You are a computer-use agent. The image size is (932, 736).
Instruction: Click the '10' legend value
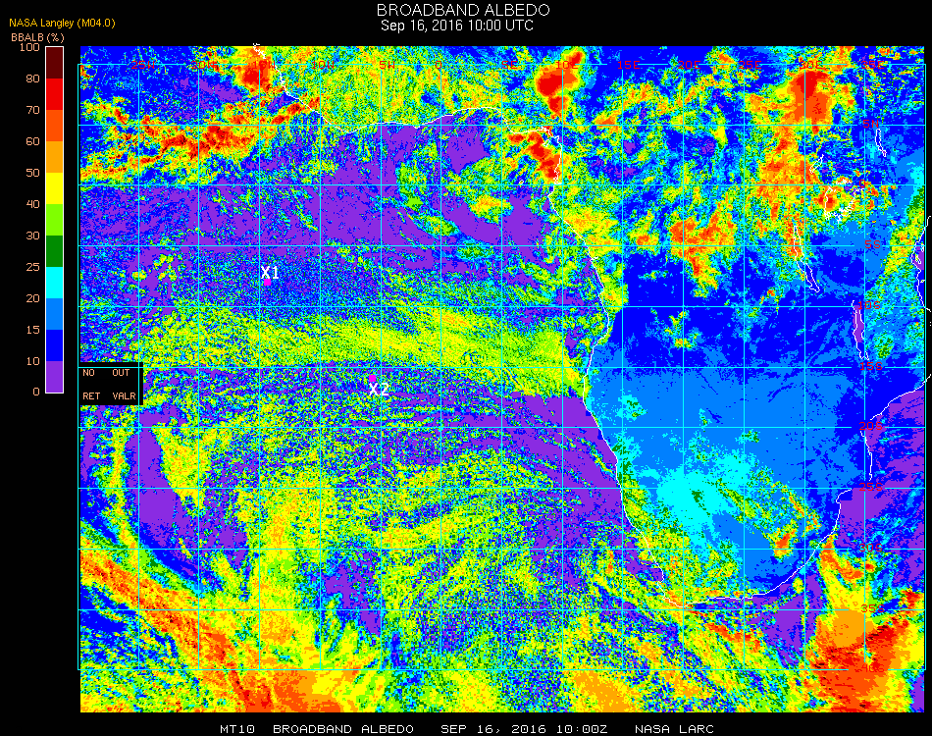(x=32, y=361)
